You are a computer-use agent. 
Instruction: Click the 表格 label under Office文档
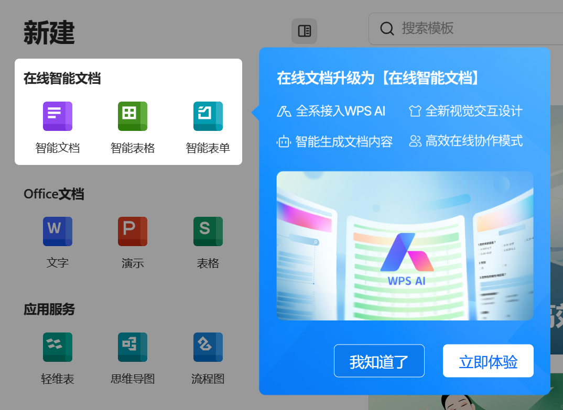tap(208, 263)
